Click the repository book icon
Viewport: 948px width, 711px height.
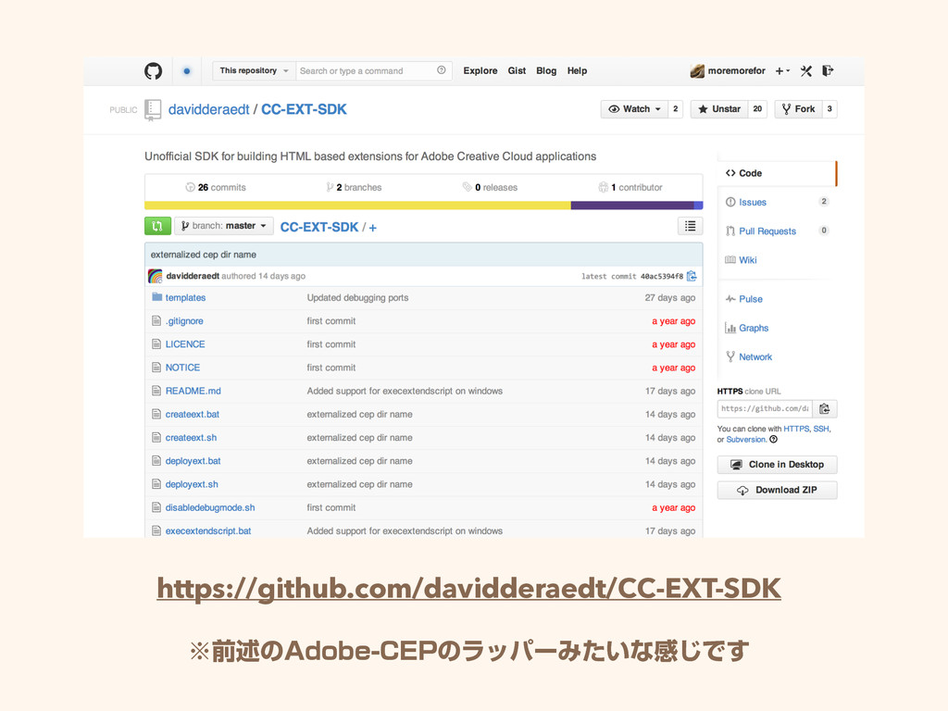[153, 110]
